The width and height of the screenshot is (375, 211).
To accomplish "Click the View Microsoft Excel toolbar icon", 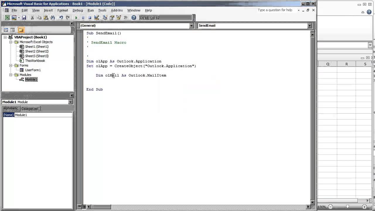I will click(7, 18).
